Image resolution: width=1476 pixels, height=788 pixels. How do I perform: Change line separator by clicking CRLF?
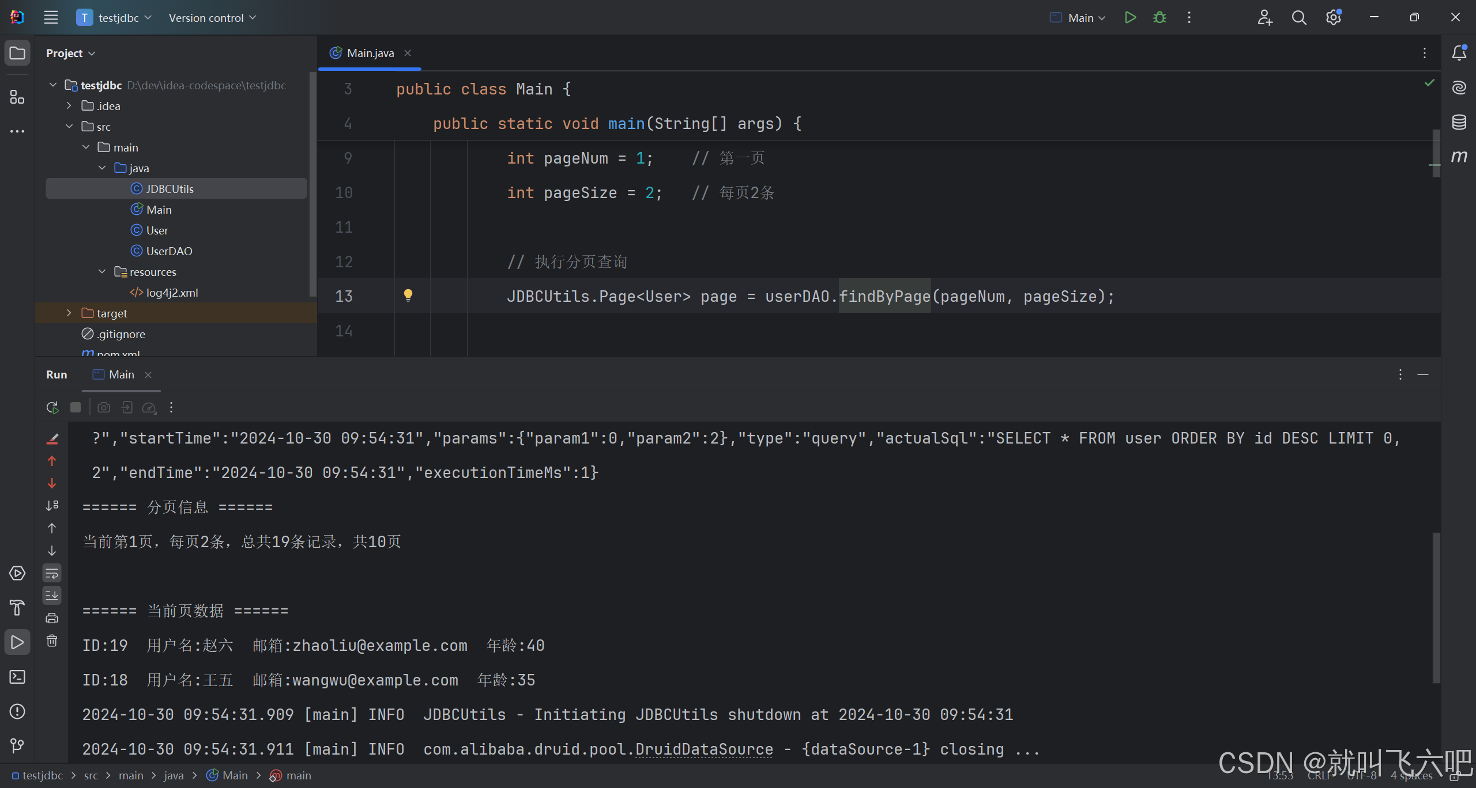point(1320,776)
